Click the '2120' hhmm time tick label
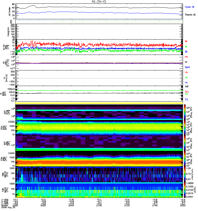The height and width of the screenshot is (211, 198). coord(127,205)
